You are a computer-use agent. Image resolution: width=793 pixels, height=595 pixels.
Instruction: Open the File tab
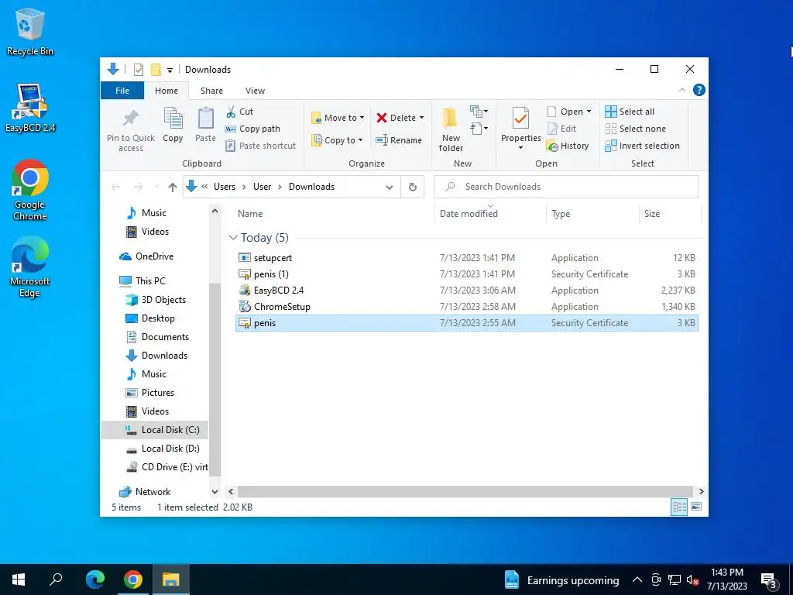(122, 91)
